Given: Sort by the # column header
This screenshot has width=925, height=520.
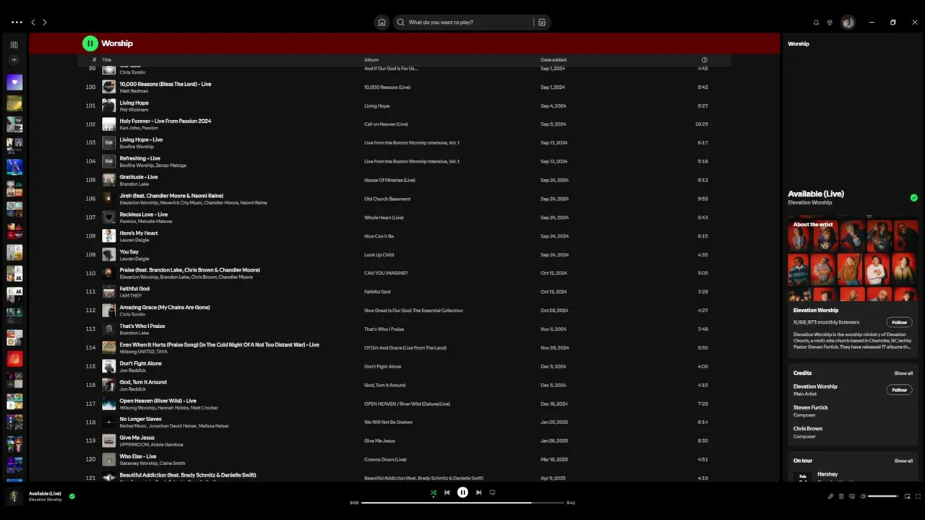Looking at the screenshot, I should click(94, 60).
